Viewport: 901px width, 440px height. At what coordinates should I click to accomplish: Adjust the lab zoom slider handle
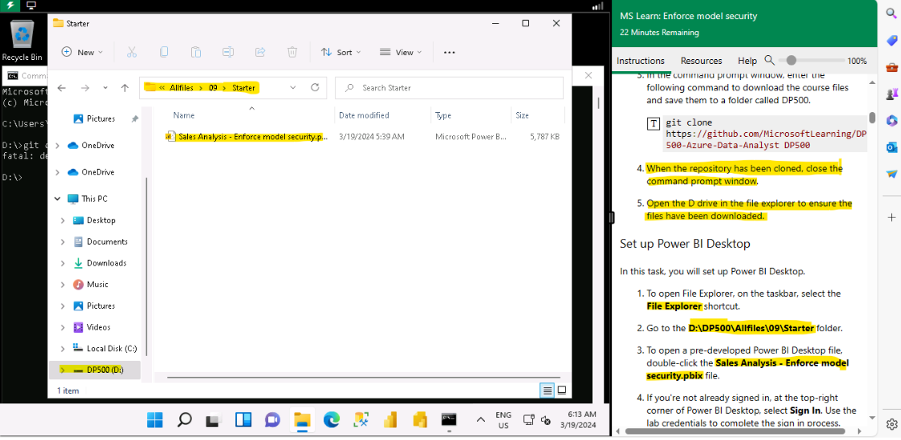(x=791, y=60)
